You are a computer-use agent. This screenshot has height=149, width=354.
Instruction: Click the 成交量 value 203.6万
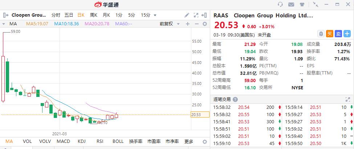coord(342,44)
